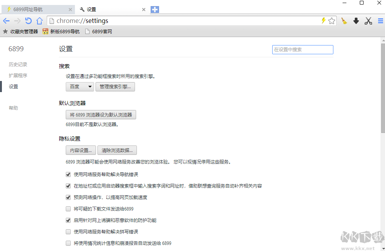Bookmark page with the star icon
This screenshot has height=251, width=385.
tap(331, 21)
